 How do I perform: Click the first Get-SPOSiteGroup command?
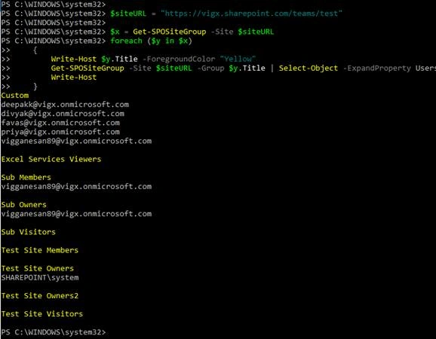(x=169, y=32)
